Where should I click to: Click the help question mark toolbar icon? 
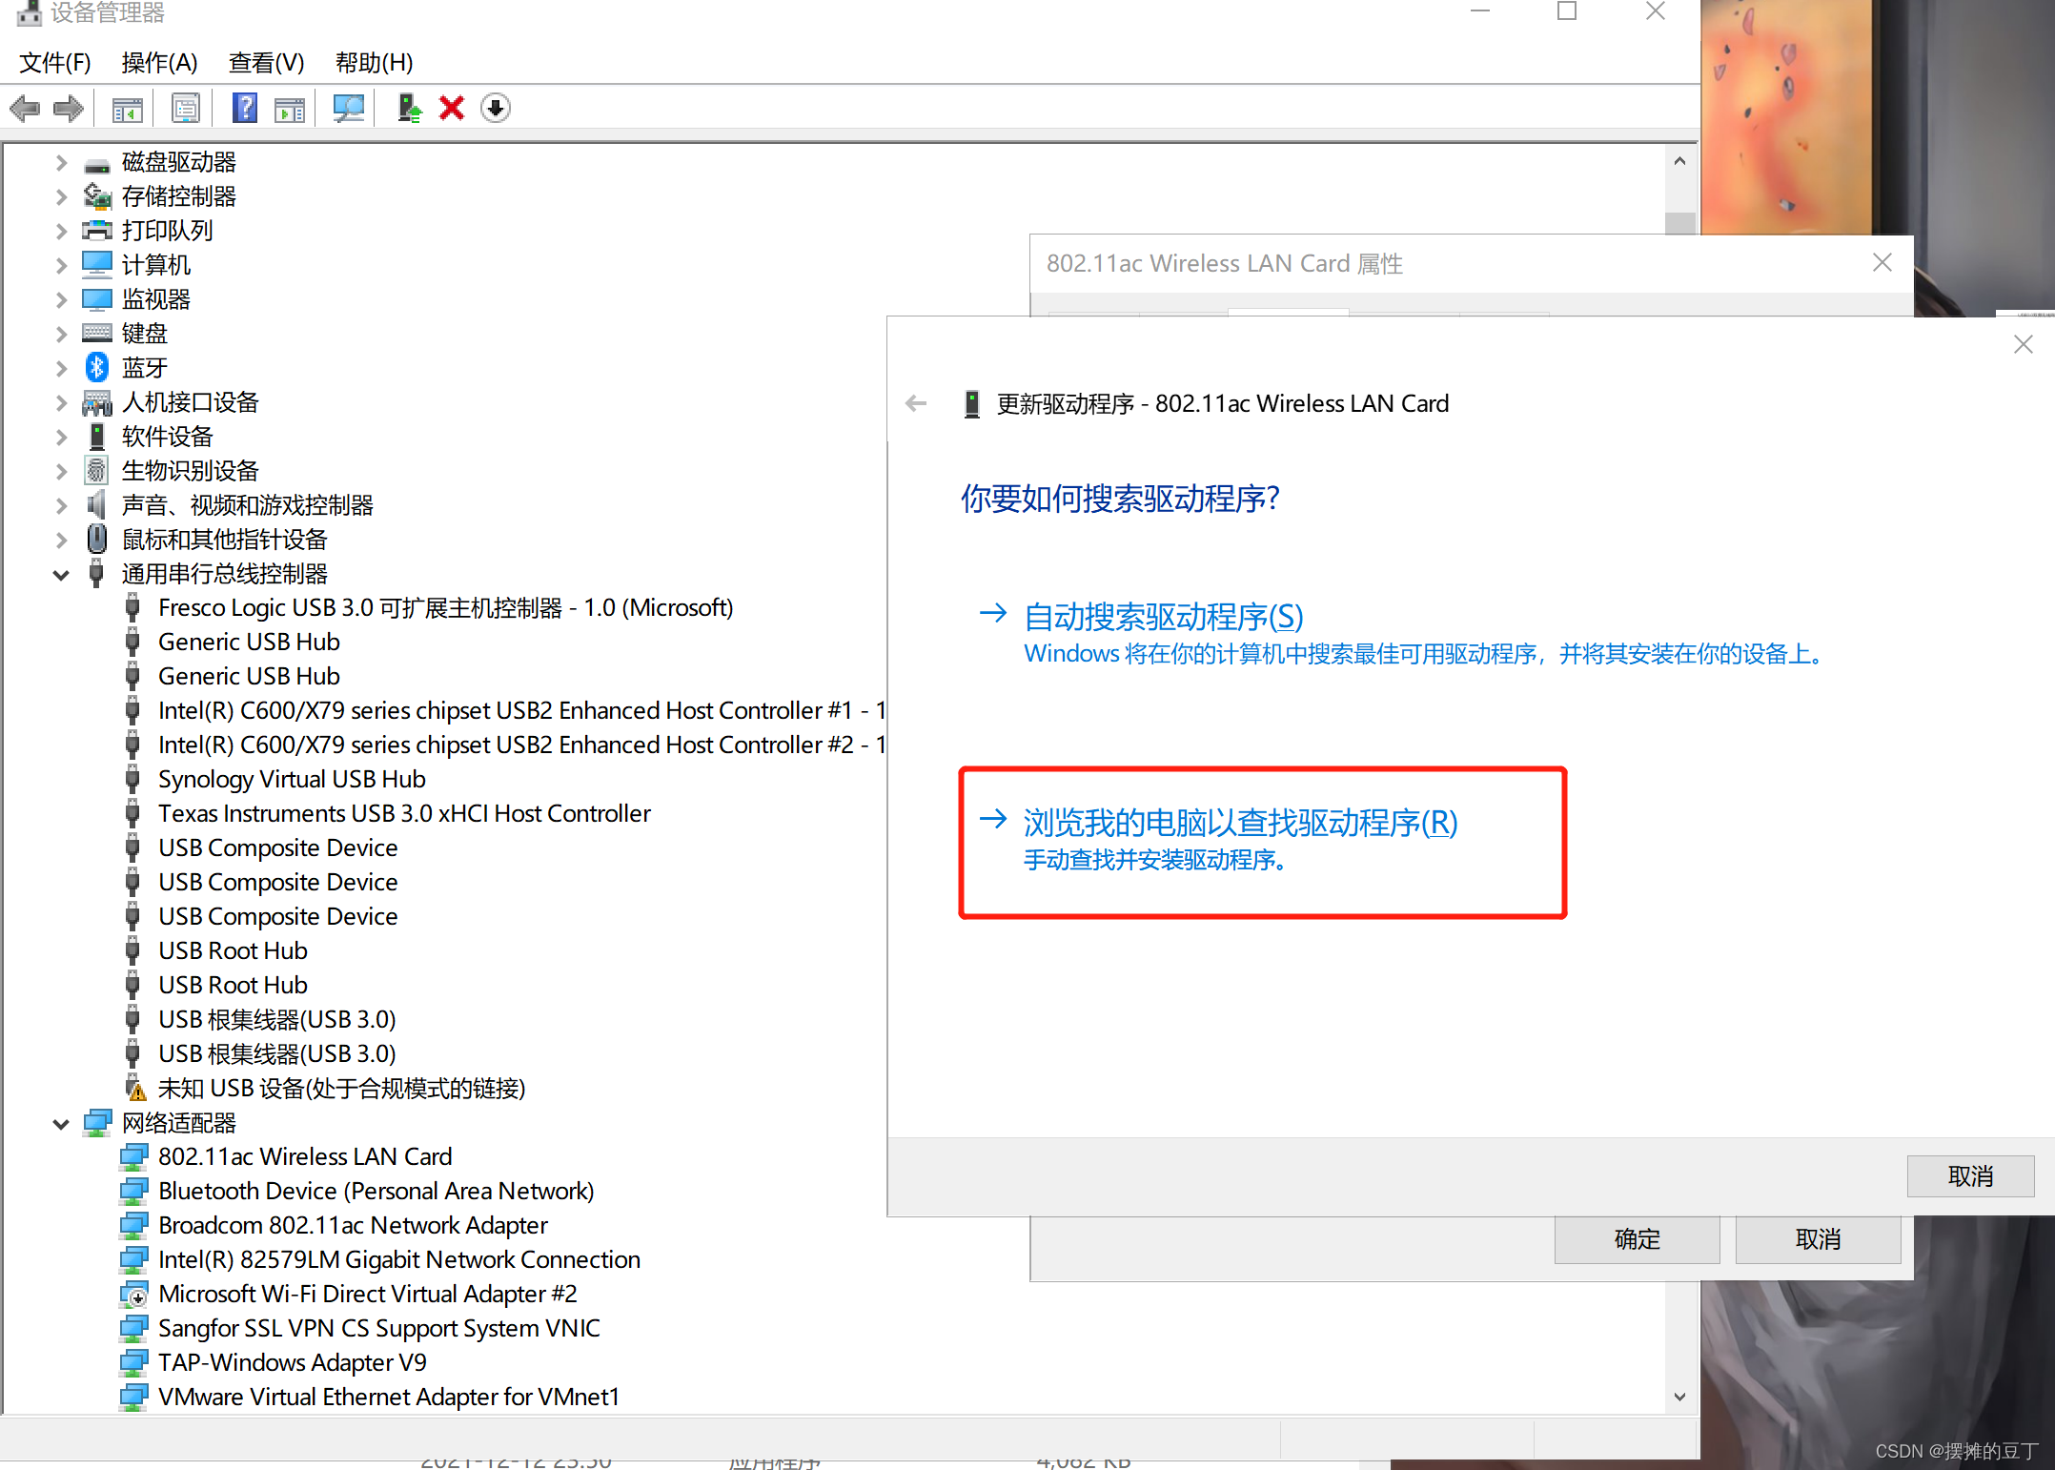tap(245, 109)
